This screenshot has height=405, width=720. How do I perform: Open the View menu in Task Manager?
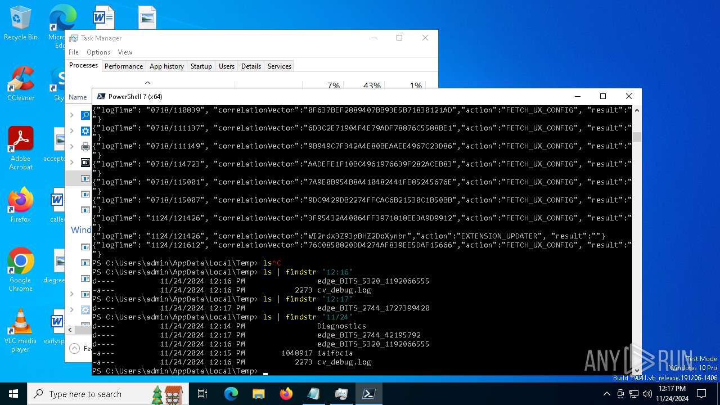coord(125,52)
